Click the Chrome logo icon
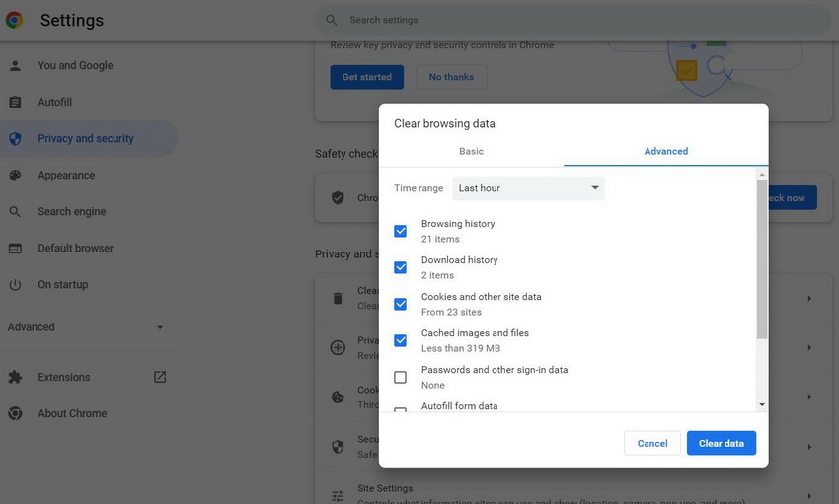This screenshot has height=504, width=839. (15, 20)
